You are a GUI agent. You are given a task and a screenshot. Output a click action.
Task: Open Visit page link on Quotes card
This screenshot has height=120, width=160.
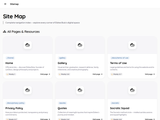(97, 119)
